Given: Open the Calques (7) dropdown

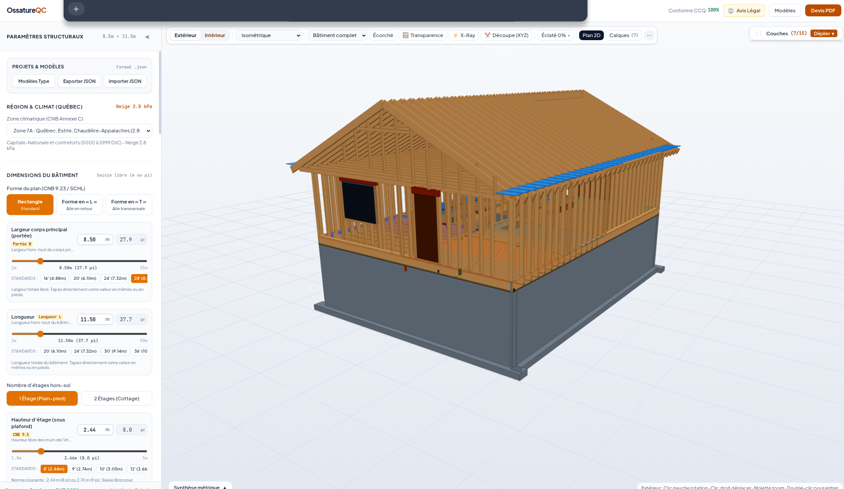Looking at the screenshot, I should point(623,35).
